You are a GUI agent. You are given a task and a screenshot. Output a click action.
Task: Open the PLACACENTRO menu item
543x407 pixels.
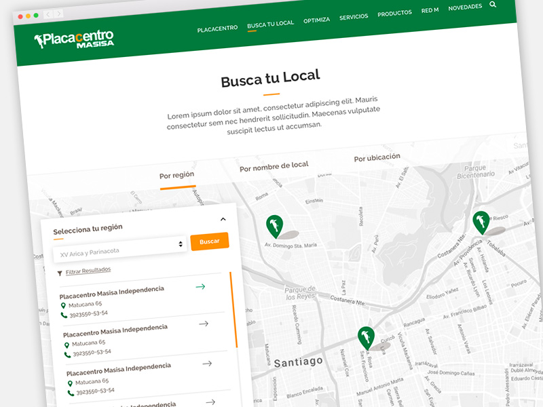click(x=217, y=28)
